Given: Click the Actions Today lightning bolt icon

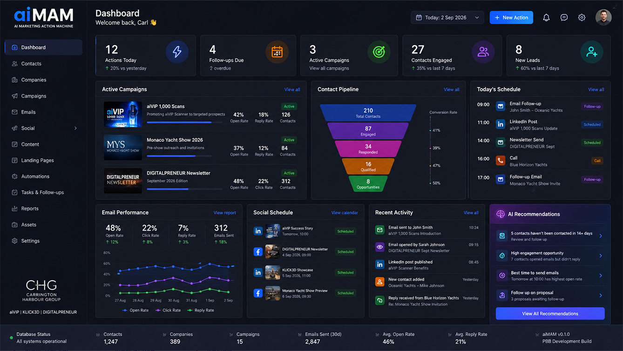Looking at the screenshot, I should point(177,52).
